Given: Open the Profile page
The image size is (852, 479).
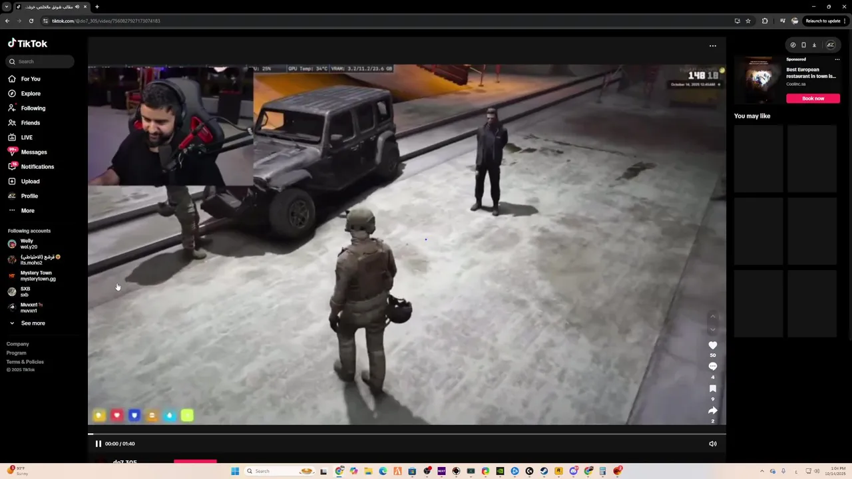Looking at the screenshot, I should pyautogui.click(x=23, y=196).
